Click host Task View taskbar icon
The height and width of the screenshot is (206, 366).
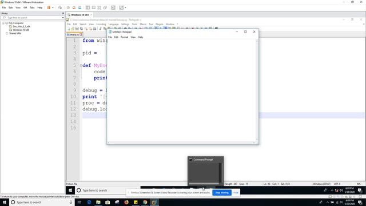[x=79, y=202]
